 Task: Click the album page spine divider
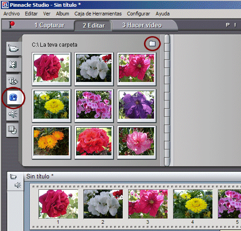(x=167, y=100)
